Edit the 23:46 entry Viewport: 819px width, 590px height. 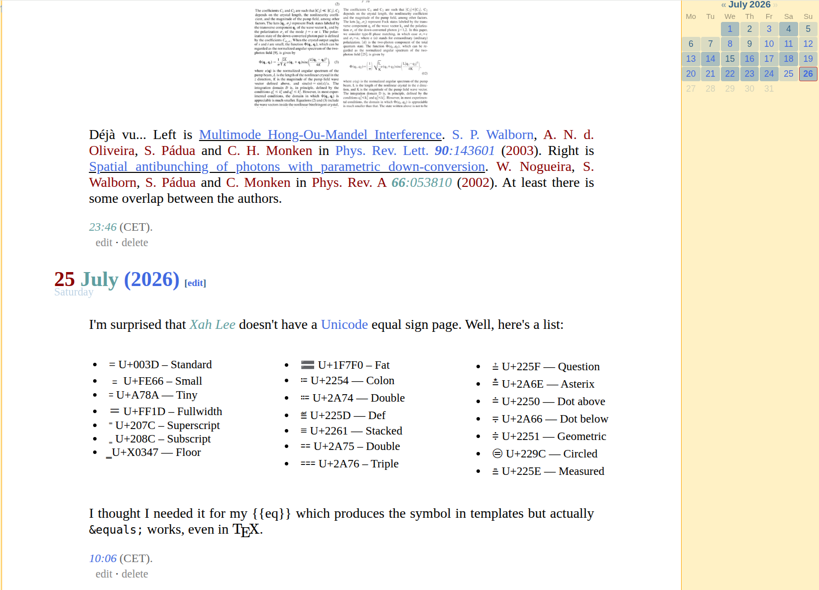(104, 242)
